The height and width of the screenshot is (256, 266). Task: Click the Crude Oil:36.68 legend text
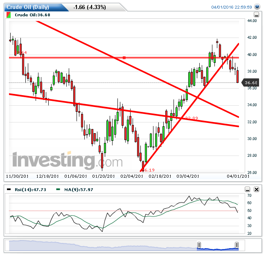[x=33, y=15]
